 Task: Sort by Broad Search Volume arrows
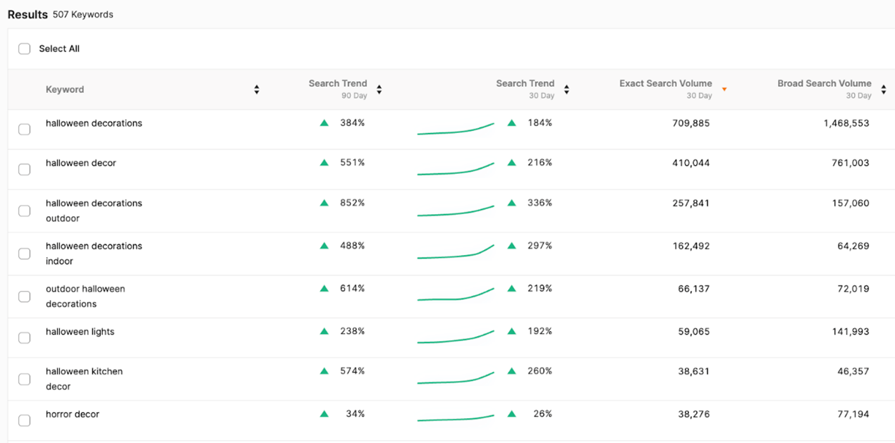click(x=884, y=89)
